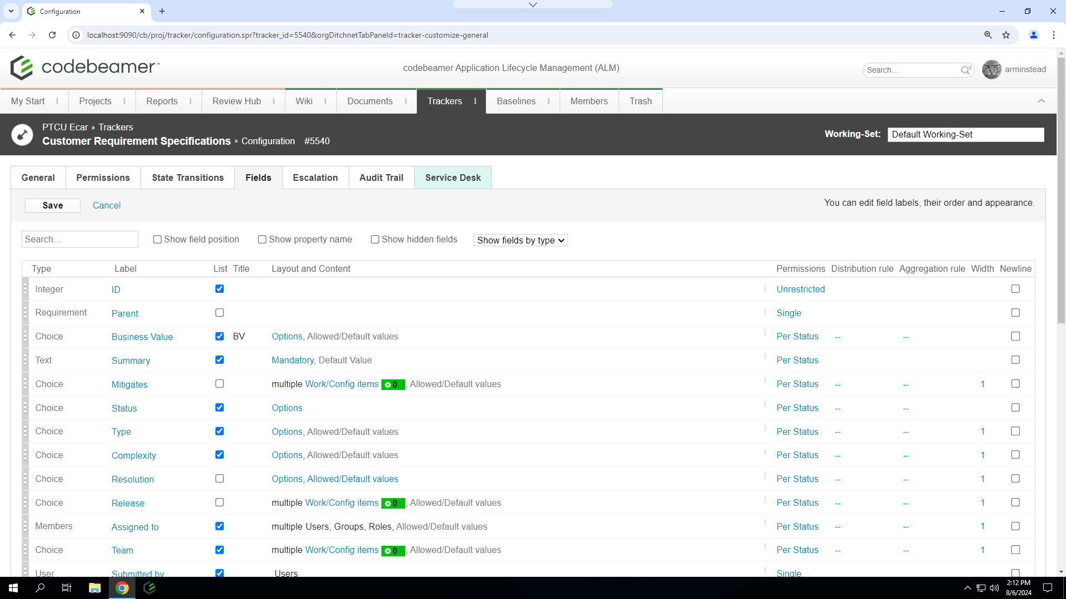Open the kebab menu beside the Trackers tab
This screenshot has width=1066, height=599.
pos(475,101)
